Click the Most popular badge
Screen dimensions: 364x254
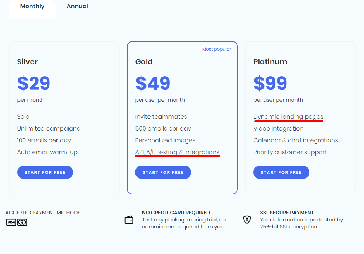(x=217, y=49)
